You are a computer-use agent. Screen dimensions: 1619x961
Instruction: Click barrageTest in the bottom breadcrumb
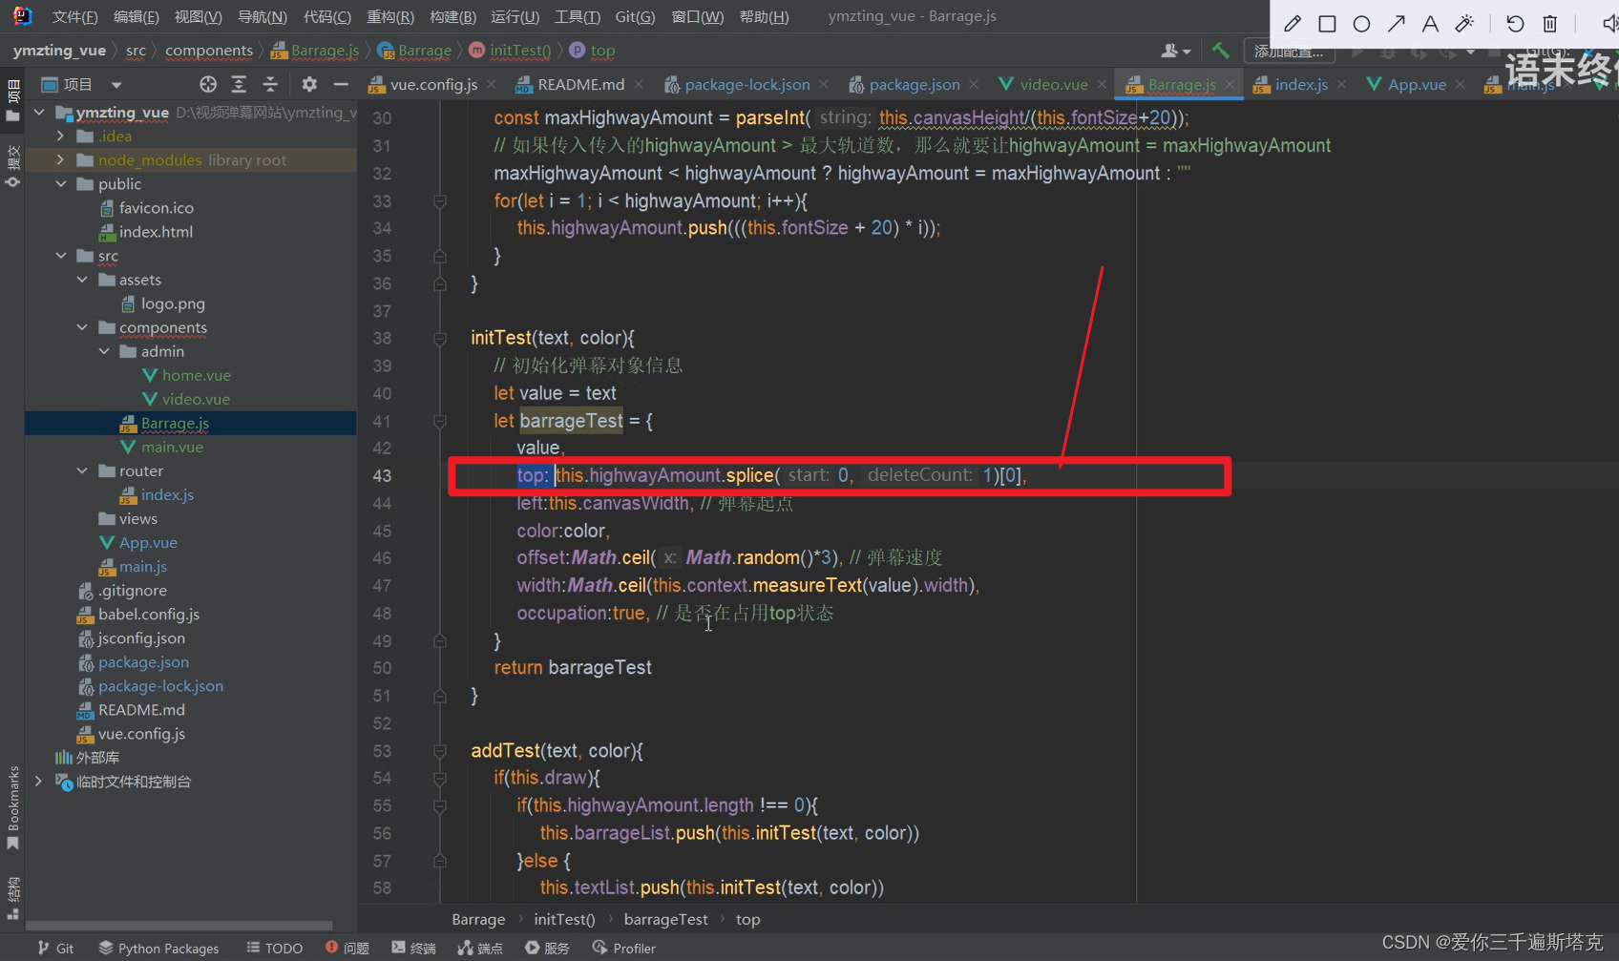[665, 919]
